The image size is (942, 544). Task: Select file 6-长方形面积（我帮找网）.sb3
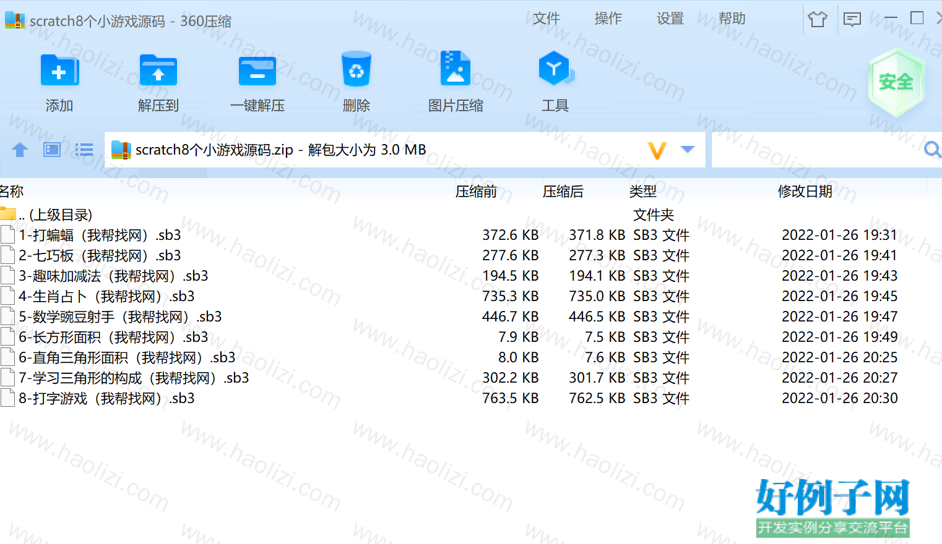click(x=113, y=337)
